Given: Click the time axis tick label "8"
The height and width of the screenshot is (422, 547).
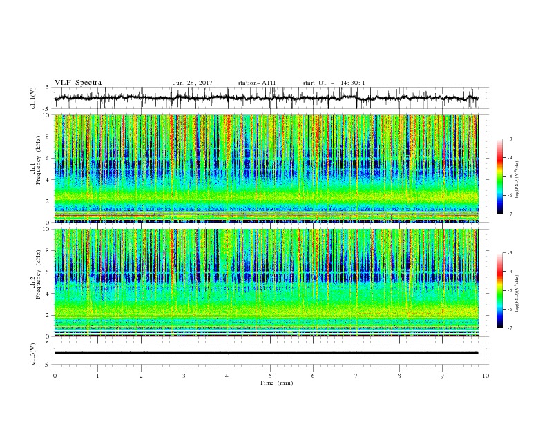Looking at the screenshot, I should coord(399,376).
